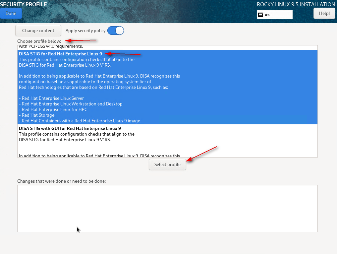Click the 'us' keyboard layout indicator
The height and width of the screenshot is (254, 337).
pos(267,15)
